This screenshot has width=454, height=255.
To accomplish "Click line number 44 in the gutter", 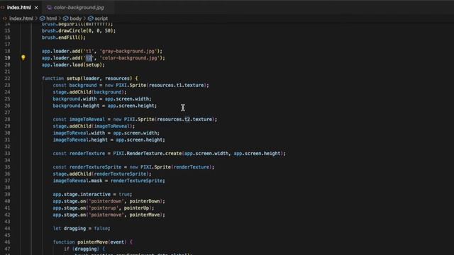I will [7, 228].
